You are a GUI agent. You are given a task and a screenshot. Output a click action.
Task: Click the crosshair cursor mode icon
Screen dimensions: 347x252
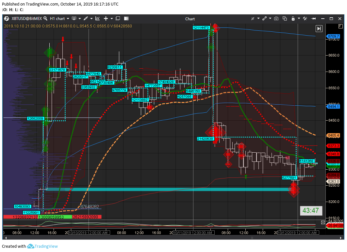click(x=253, y=19)
